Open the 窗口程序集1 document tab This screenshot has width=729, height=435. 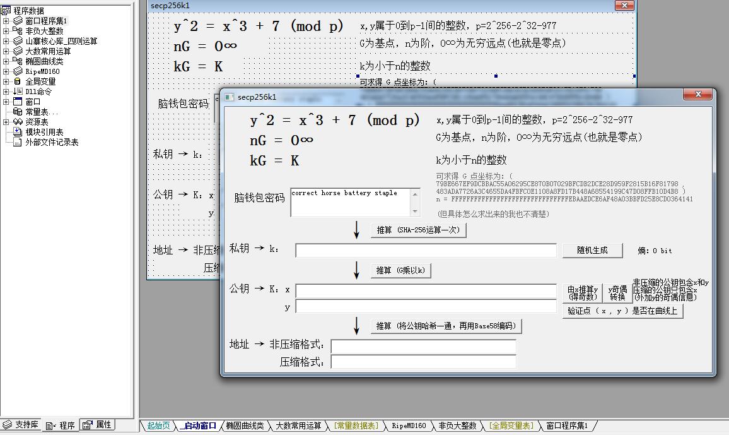coord(567,426)
